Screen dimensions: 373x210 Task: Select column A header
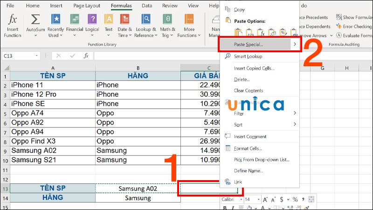click(53, 68)
